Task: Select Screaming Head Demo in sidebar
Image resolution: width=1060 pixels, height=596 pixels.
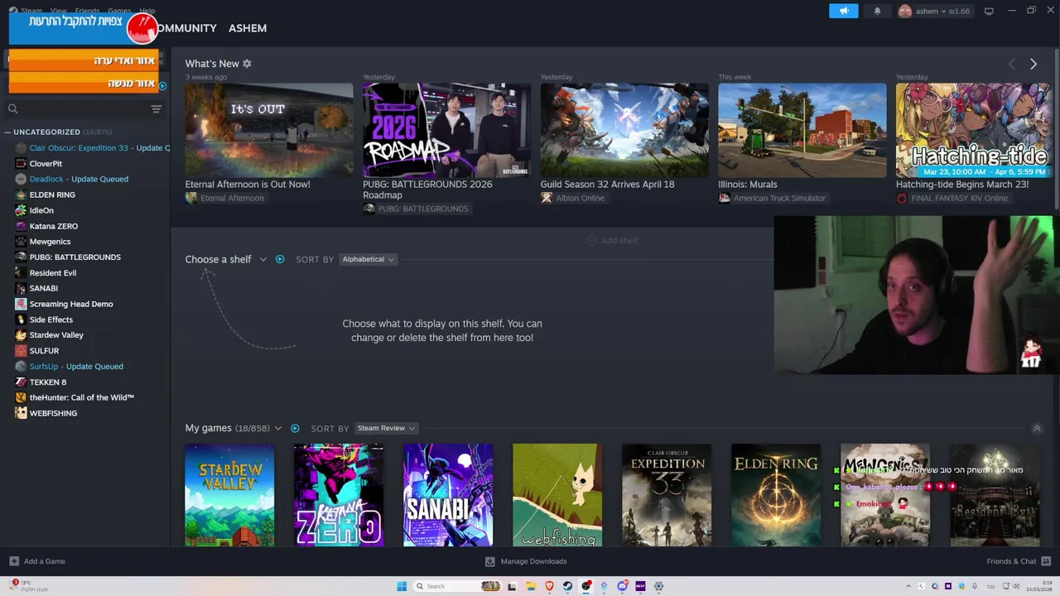Action: [71, 304]
